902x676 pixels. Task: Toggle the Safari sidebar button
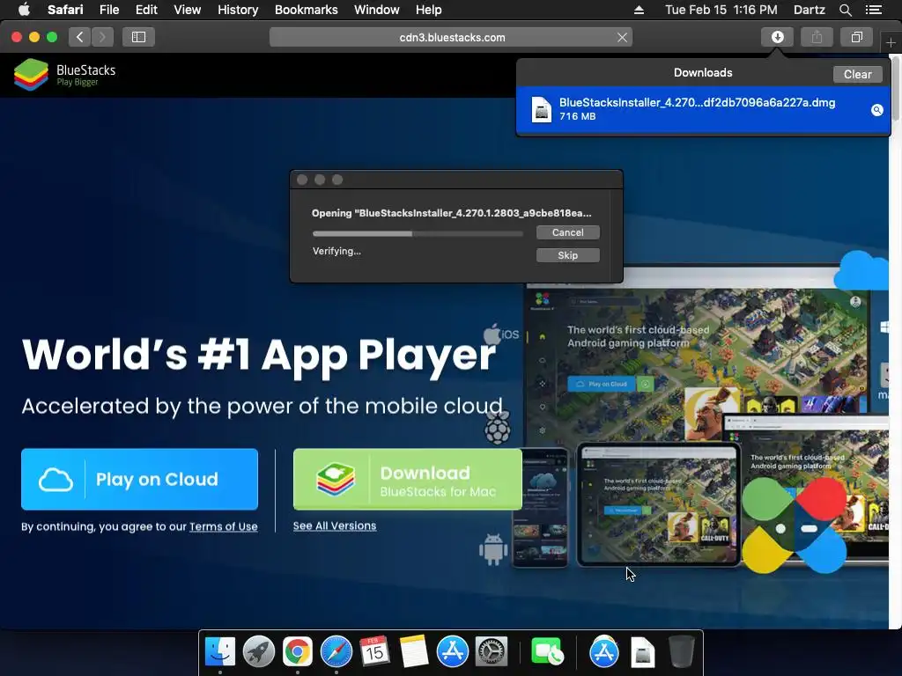pos(138,37)
